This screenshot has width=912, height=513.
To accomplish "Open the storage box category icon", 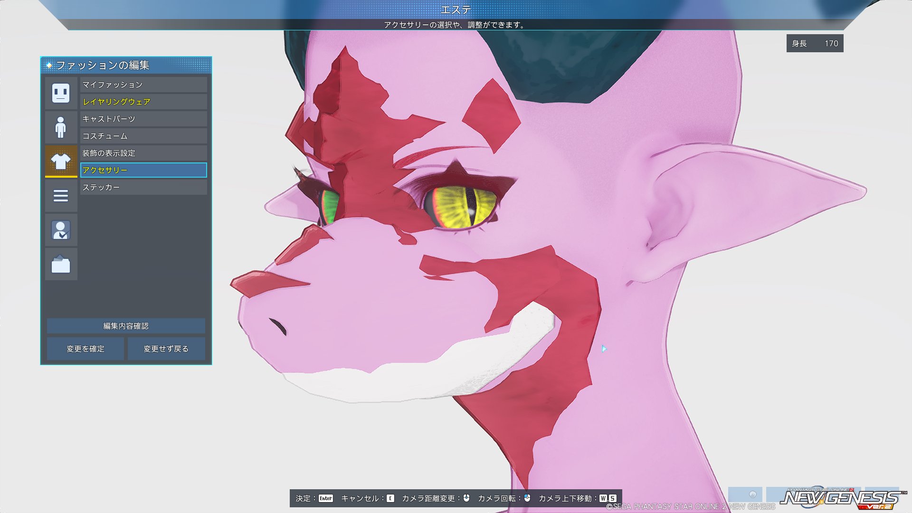I will point(61,264).
